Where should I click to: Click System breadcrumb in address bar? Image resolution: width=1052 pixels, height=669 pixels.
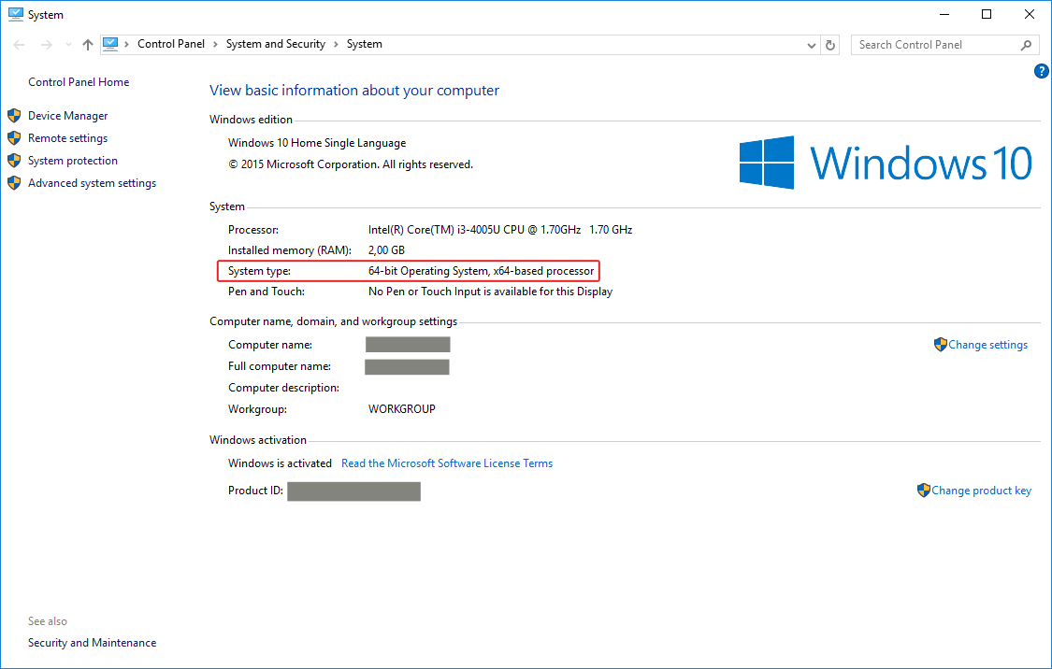click(365, 44)
